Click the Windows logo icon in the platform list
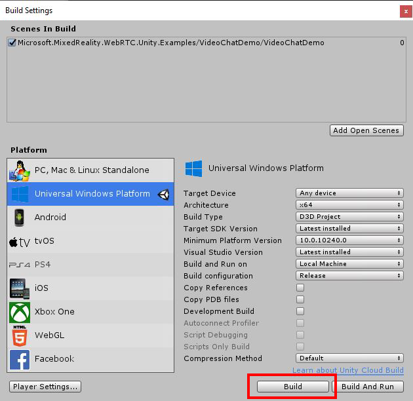This screenshot has height=401, width=413. (x=20, y=194)
